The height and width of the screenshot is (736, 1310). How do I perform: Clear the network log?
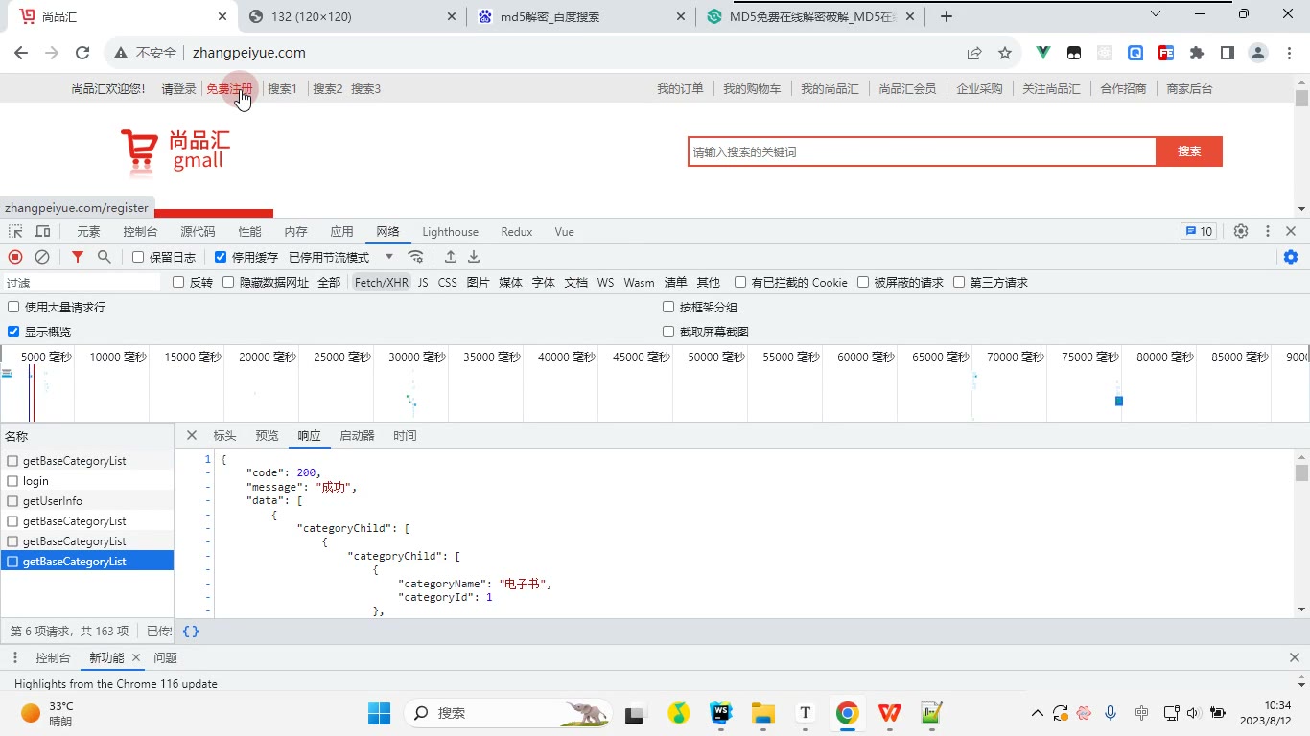click(x=42, y=257)
